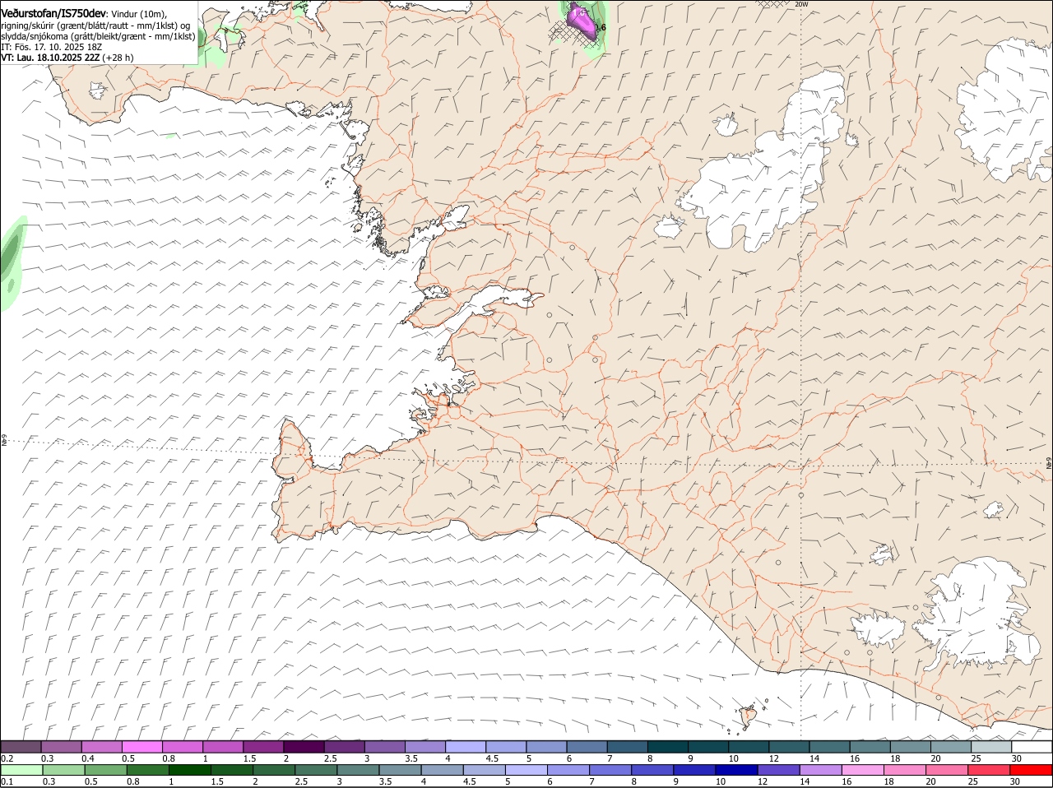
Task: Click the dark teal swatch starting at 9, upper scale
Action: pyautogui.click(x=708, y=747)
